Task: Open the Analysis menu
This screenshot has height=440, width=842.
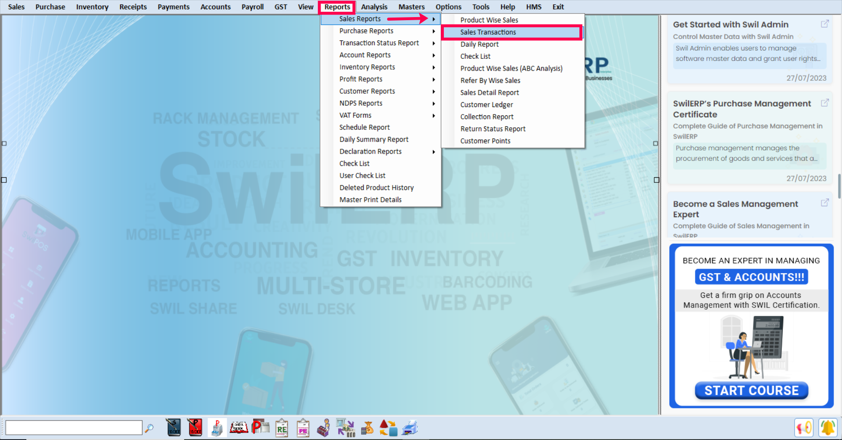Action: [x=374, y=7]
